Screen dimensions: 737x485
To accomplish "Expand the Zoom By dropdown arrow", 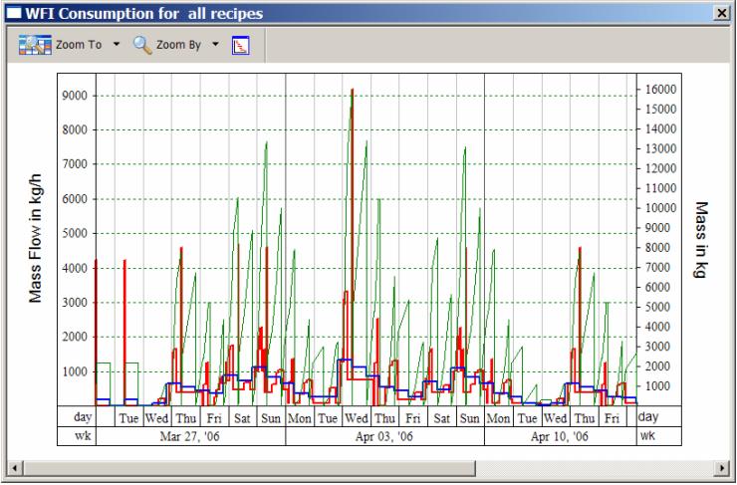I will click(214, 45).
